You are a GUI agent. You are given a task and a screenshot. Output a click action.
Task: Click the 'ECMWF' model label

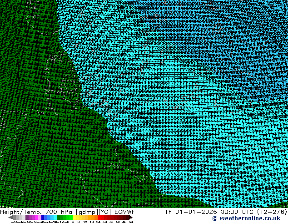125,212
